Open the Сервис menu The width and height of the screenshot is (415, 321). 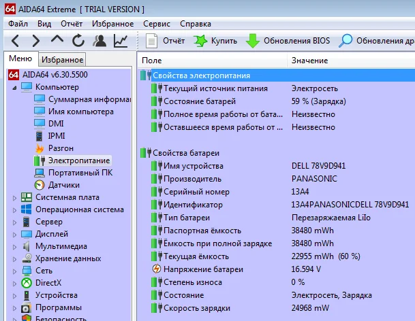pos(157,24)
